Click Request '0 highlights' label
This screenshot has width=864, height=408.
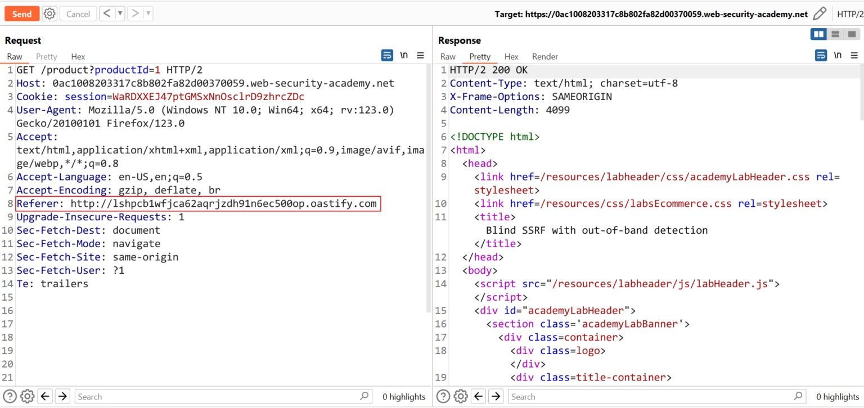[404, 397]
